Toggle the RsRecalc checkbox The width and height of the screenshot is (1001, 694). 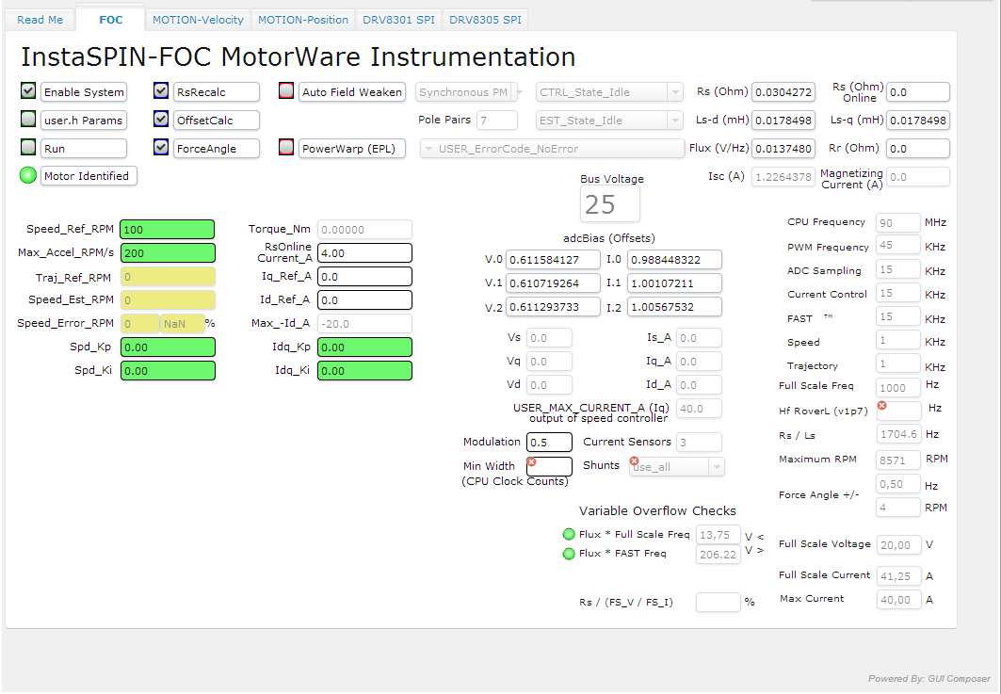point(161,90)
